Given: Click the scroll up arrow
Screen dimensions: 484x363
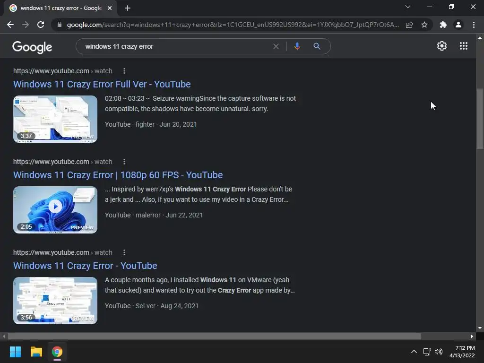Looking at the screenshot, I should (480, 38).
